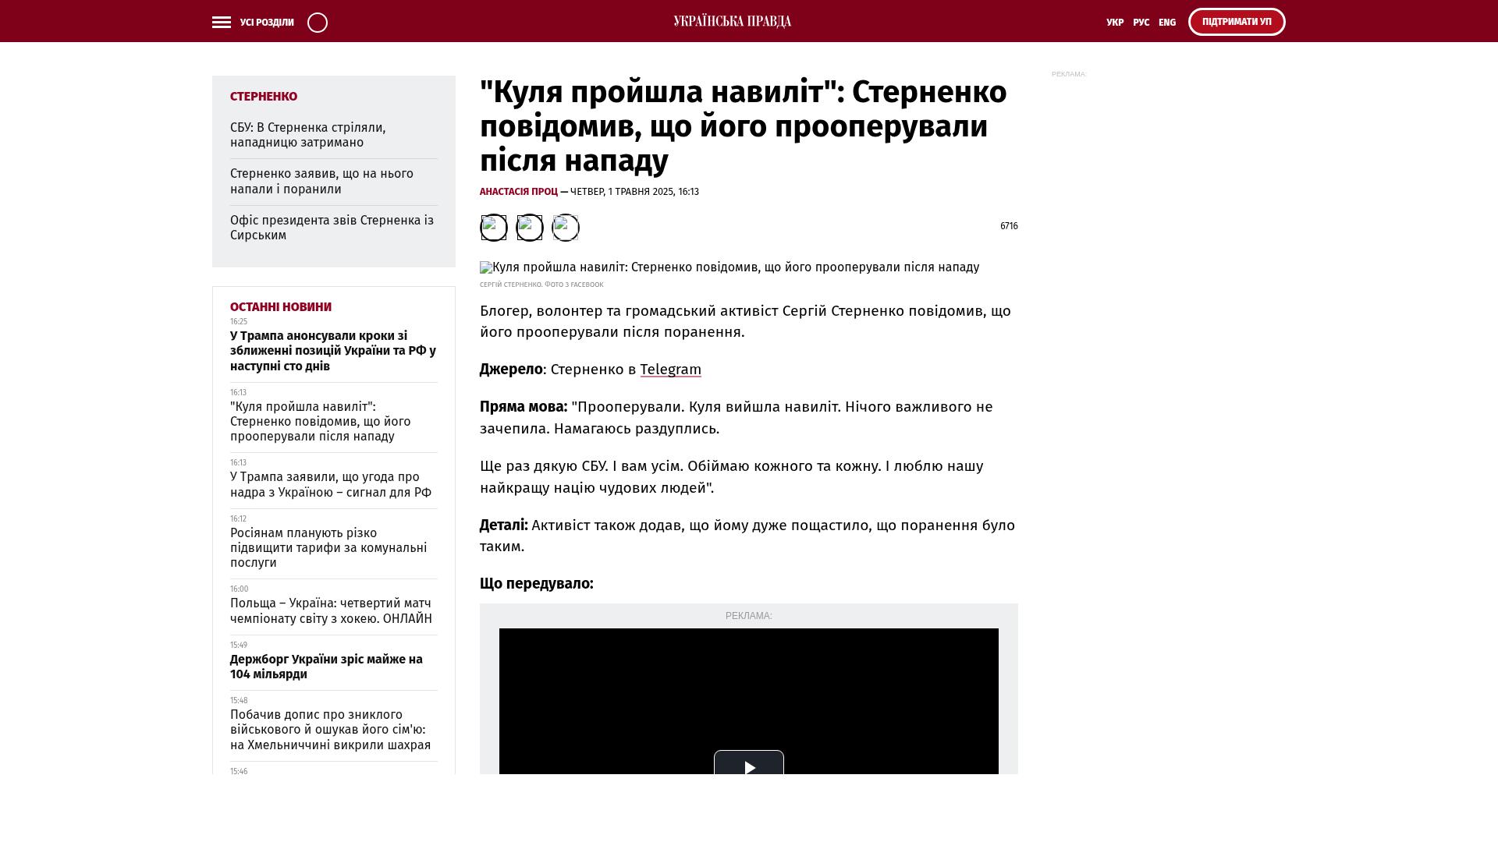Open the hamburger menu icon
This screenshot has height=842, width=1498.
pyautogui.click(x=222, y=23)
